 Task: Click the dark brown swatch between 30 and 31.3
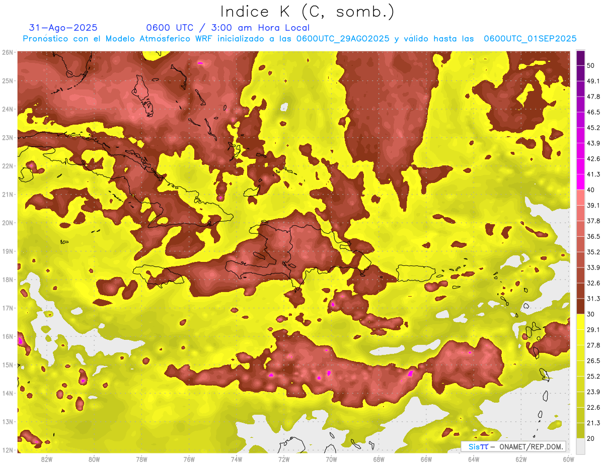[x=580, y=306]
